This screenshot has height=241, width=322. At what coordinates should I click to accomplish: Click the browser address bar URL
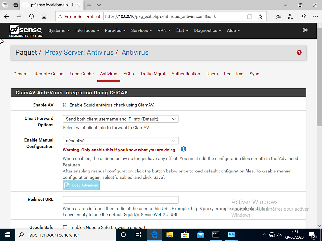pyautogui.click(x=161, y=17)
